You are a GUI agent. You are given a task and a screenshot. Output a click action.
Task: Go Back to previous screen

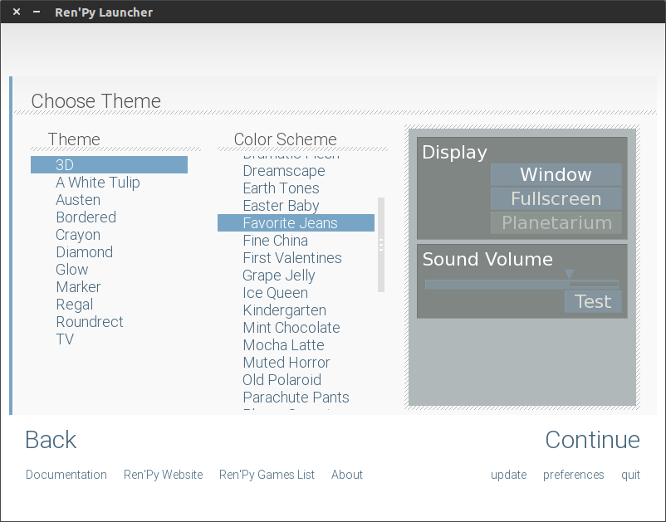(51, 440)
